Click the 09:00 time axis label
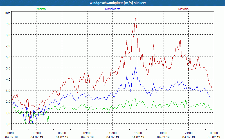This screenshot has width=225, height=140. 87,133
